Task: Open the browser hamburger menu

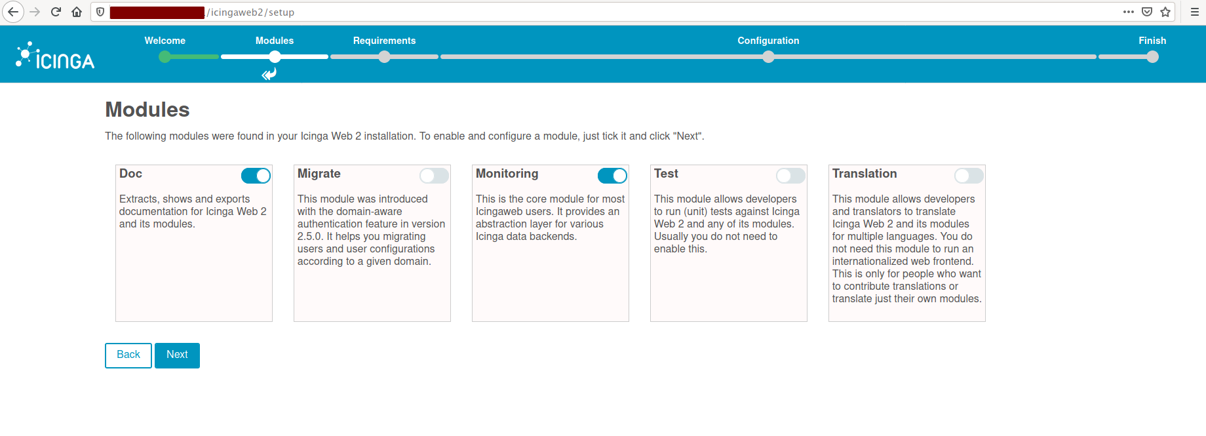Action: [x=1195, y=12]
